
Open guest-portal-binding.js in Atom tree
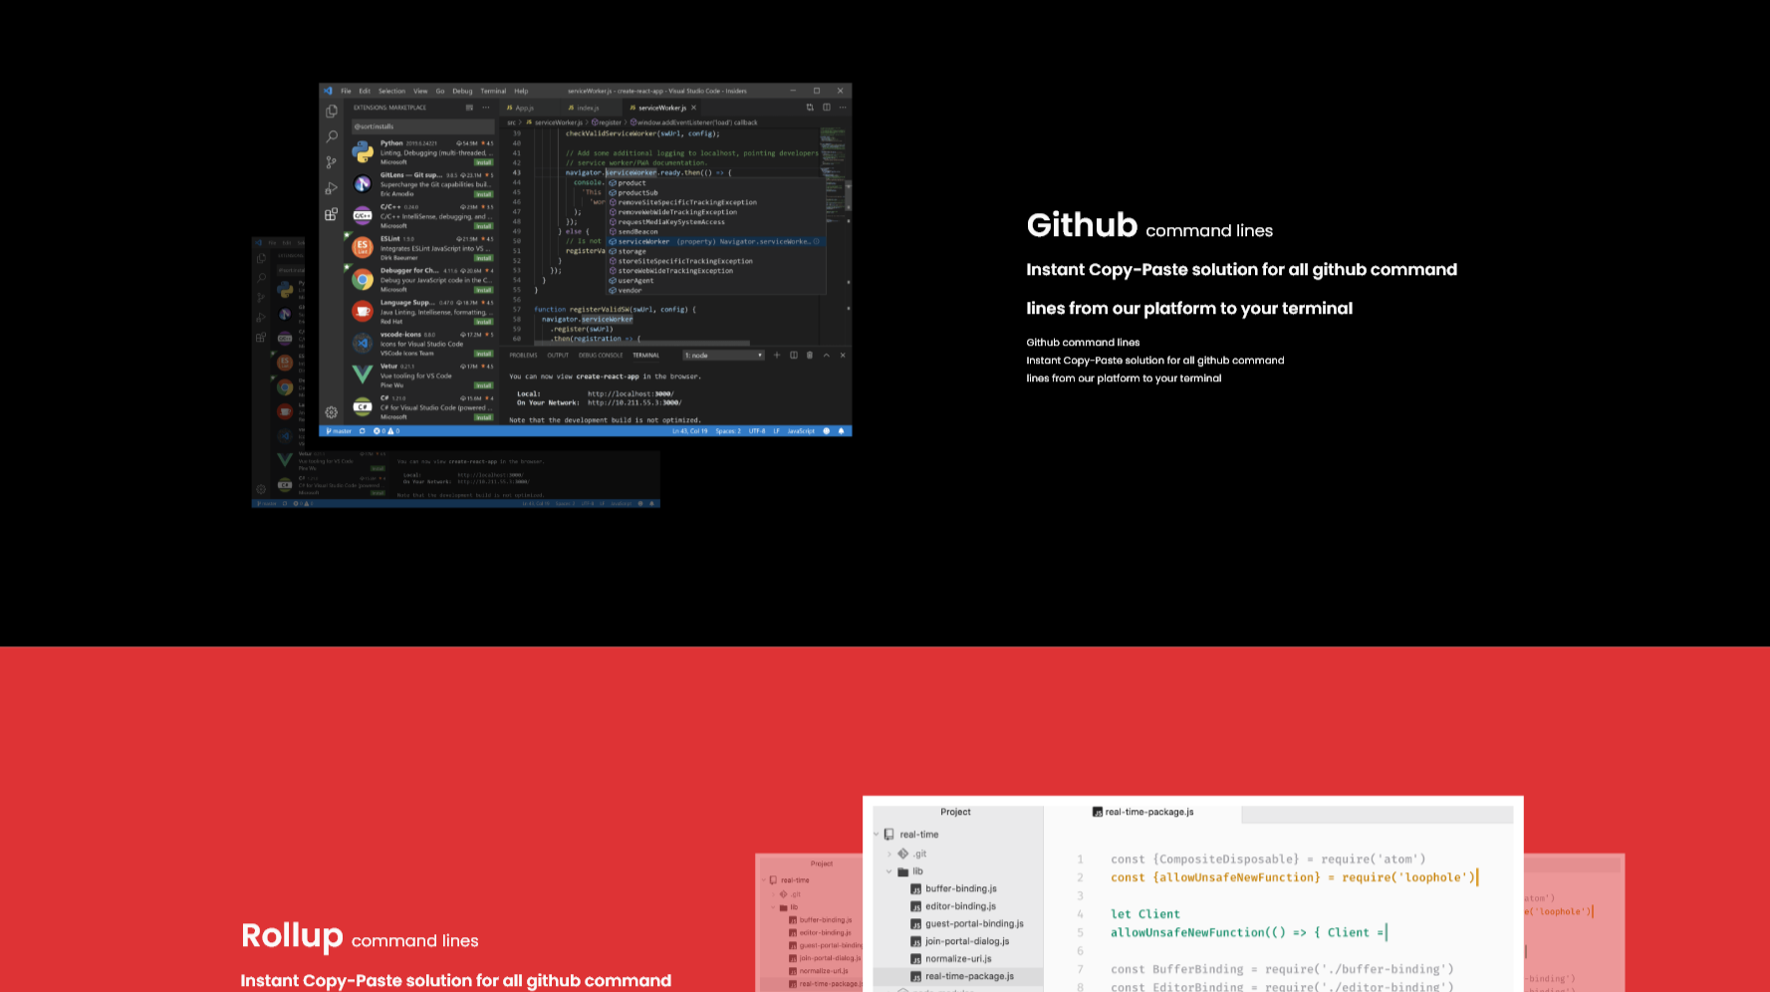pyautogui.click(x=967, y=923)
